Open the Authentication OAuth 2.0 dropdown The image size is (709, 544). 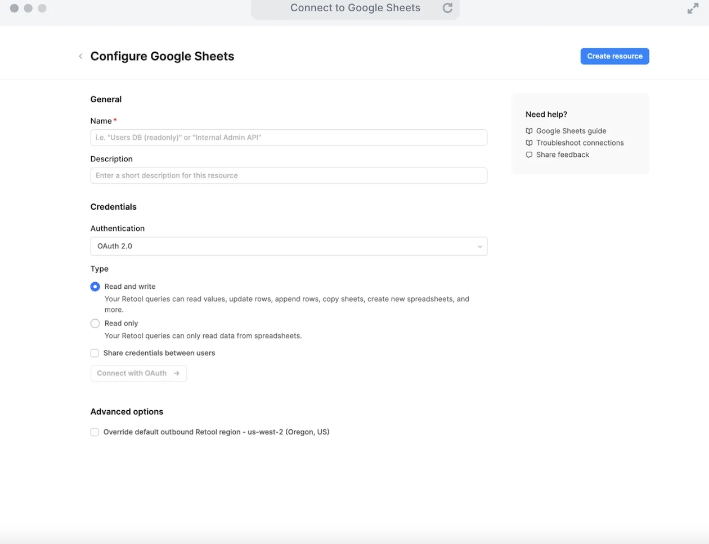pyautogui.click(x=289, y=246)
